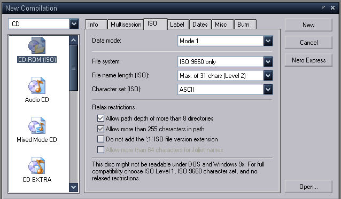The image size is (341, 199).
Task: Select the ISO tab
Action: pyautogui.click(x=156, y=24)
